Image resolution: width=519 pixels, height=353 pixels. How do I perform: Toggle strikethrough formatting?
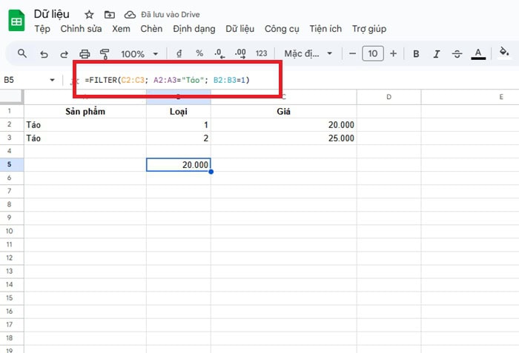point(457,53)
